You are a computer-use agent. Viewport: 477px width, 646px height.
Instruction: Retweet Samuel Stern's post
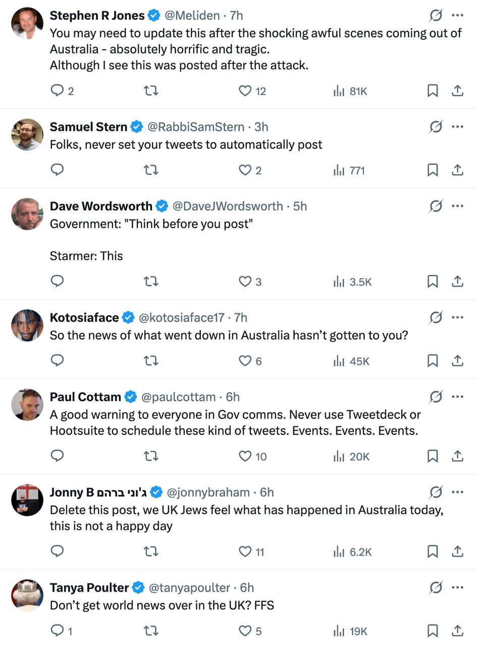pyautogui.click(x=151, y=170)
